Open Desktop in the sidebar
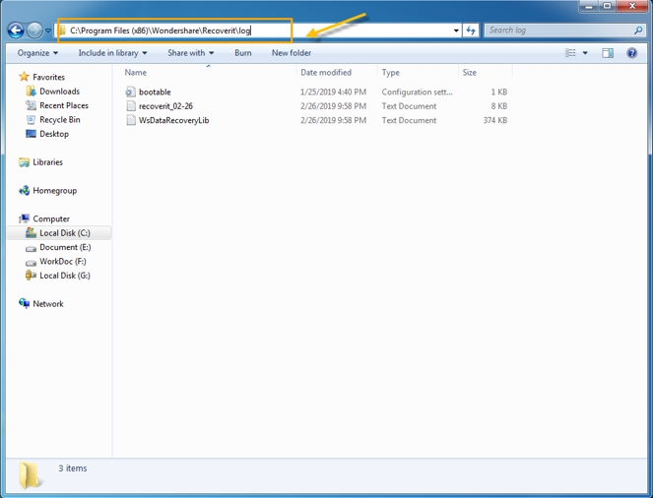 (54, 134)
